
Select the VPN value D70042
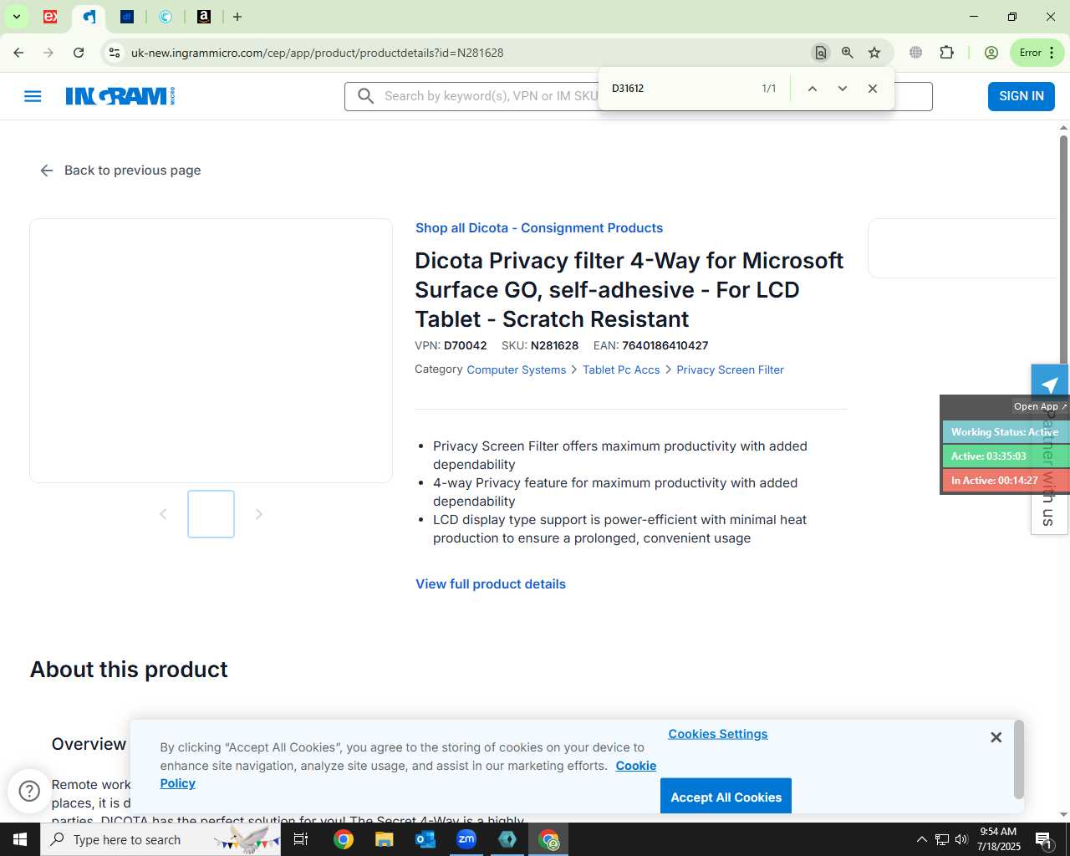[466, 345]
